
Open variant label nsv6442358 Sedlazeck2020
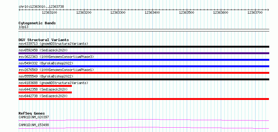tap(43, 89)
